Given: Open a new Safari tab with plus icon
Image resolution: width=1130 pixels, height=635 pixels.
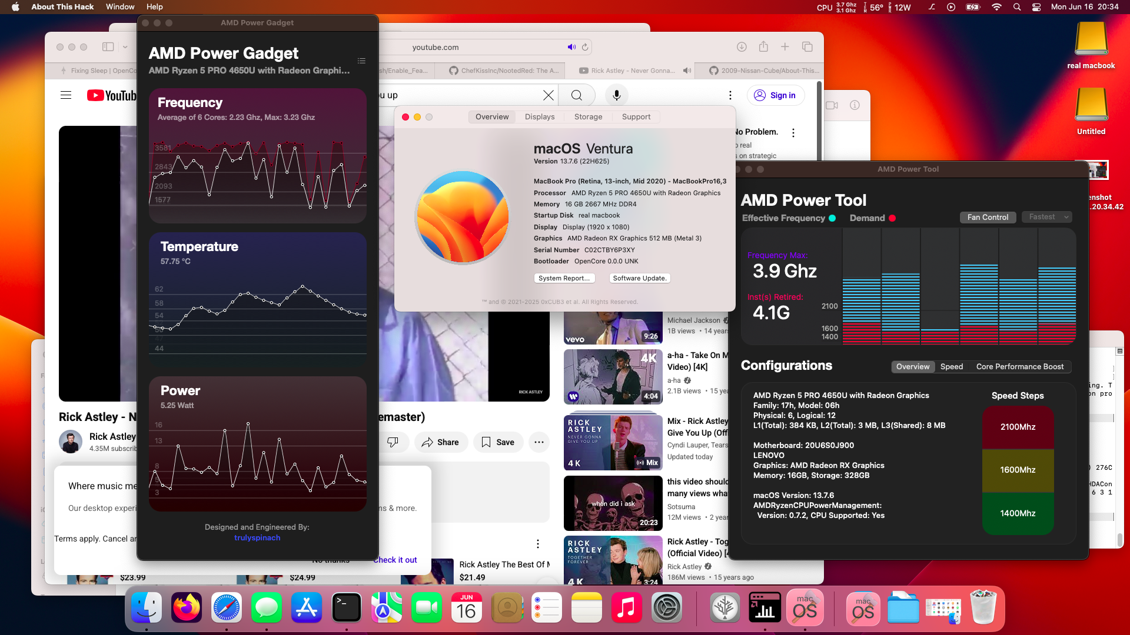Looking at the screenshot, I should tap(785, 47).
